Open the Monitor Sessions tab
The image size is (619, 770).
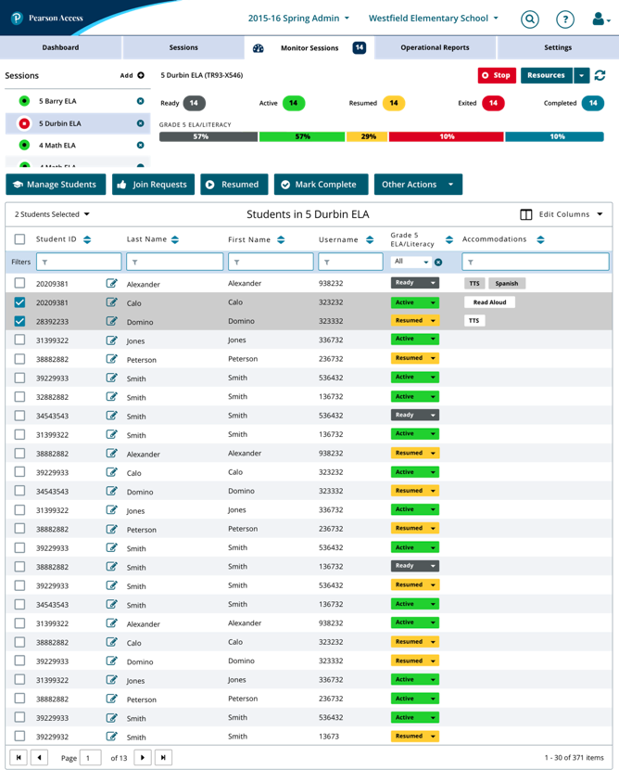(309, 47)
